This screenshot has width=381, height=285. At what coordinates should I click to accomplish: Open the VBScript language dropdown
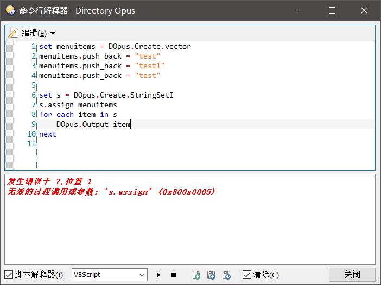click(x=109, y=275)
